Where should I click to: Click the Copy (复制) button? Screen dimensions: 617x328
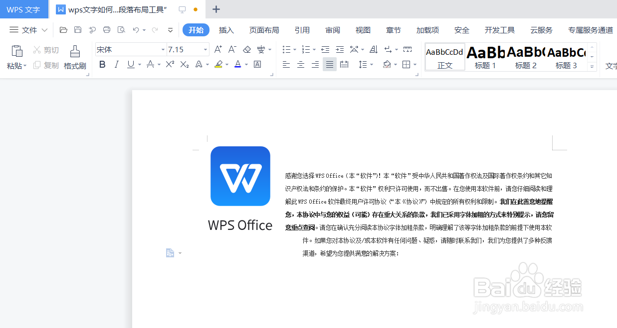(x=46, y=65)
